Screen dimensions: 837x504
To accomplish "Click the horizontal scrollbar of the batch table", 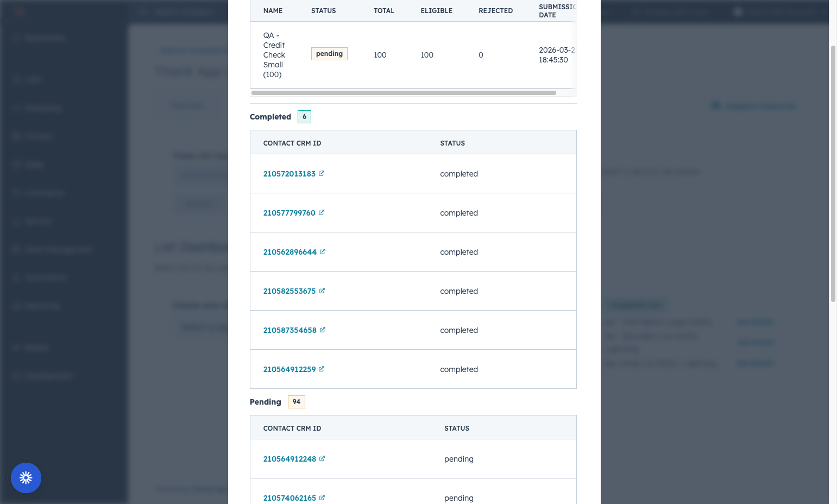I will (404, 93).
